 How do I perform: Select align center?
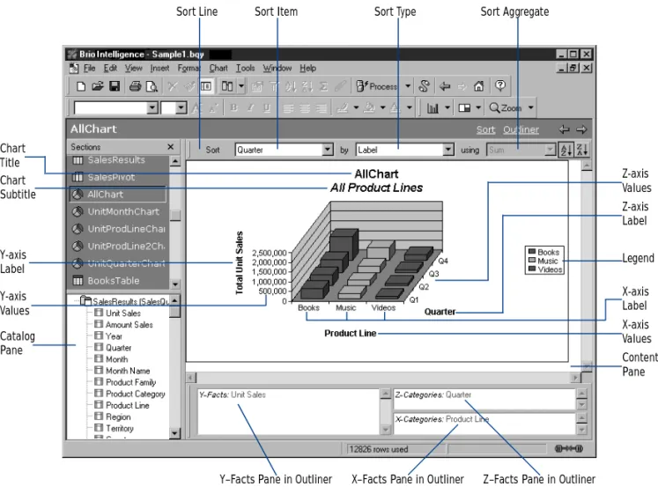pyautogui.click(x=305, y=108)
